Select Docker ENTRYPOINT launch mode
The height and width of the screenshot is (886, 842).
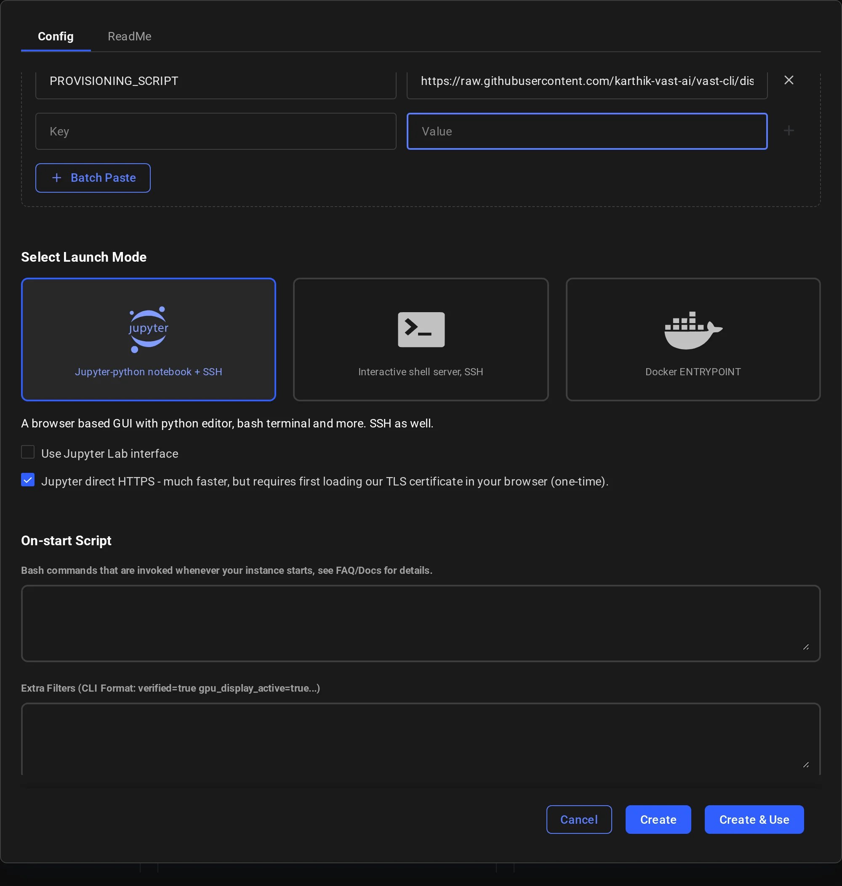[x=693, y=339]
